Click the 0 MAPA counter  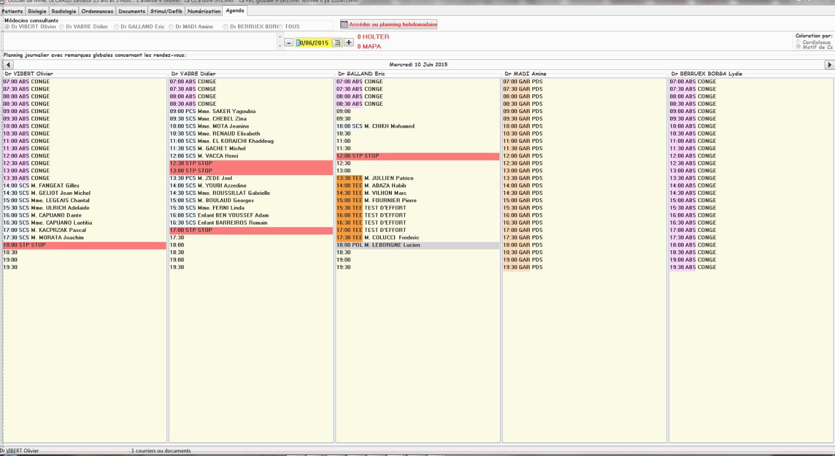(369, 46)
